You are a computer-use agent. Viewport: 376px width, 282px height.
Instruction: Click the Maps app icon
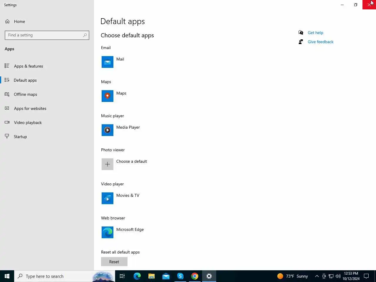click(108, 96)
